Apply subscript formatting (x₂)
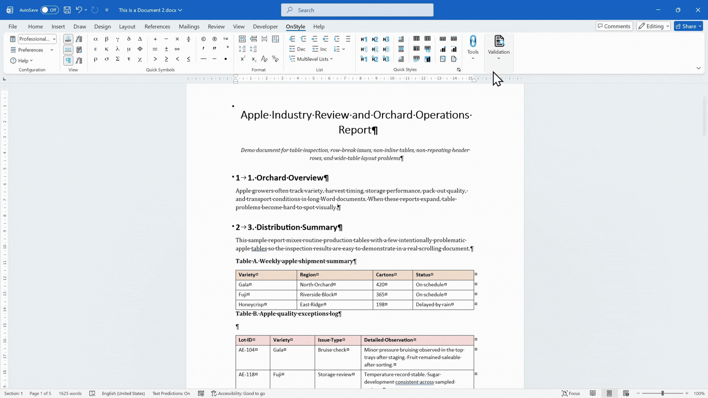This screenshot has height=398, width=708. pyautogui.click(x=254, y=59)
